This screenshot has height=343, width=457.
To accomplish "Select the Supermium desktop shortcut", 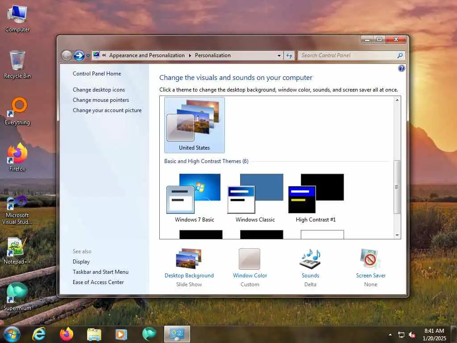I will tap(17, 297).
